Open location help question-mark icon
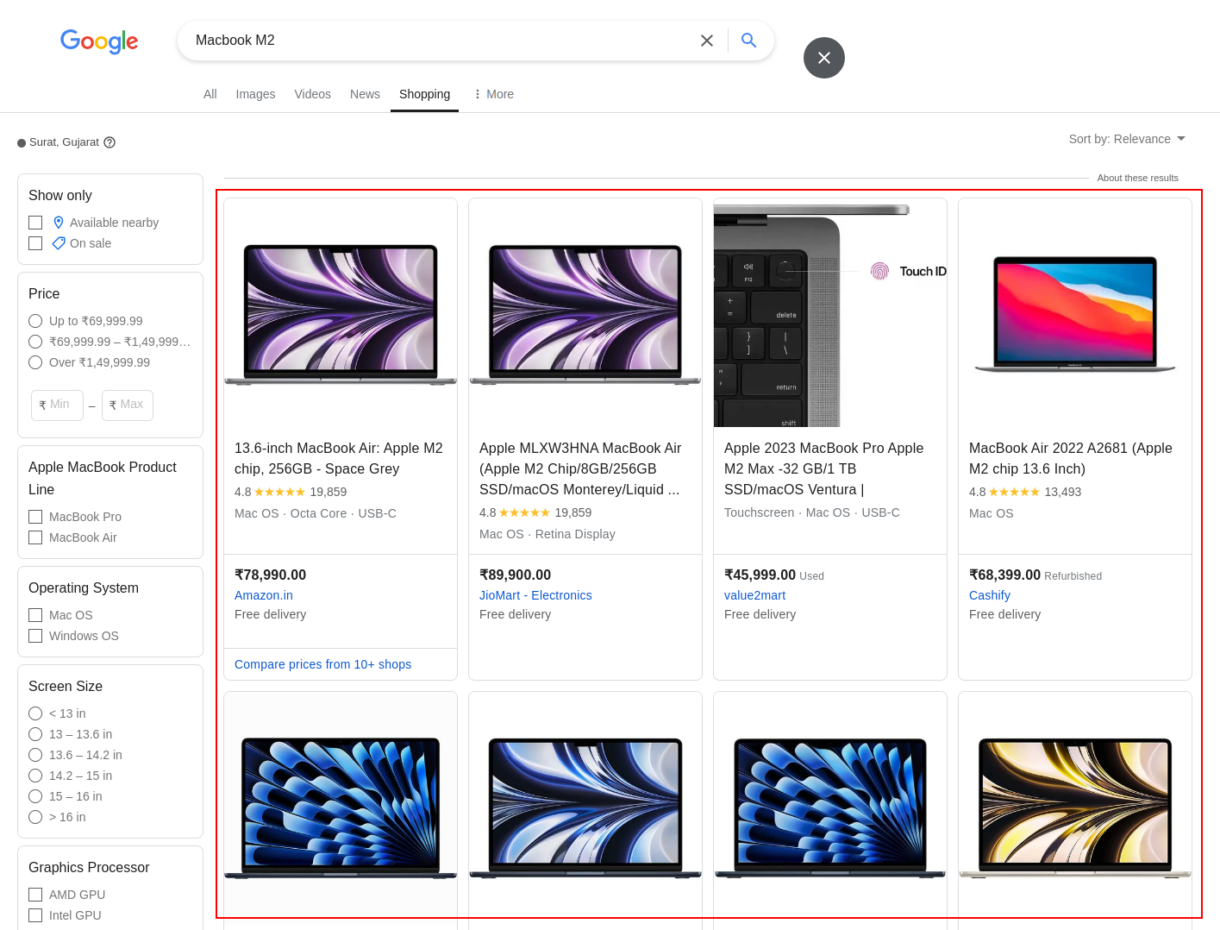Image resolution: width=1220 pixels, height=930 pixels. [x=109, y=142]
